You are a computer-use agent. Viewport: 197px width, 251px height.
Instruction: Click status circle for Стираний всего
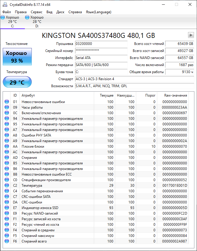coord(7,241)
